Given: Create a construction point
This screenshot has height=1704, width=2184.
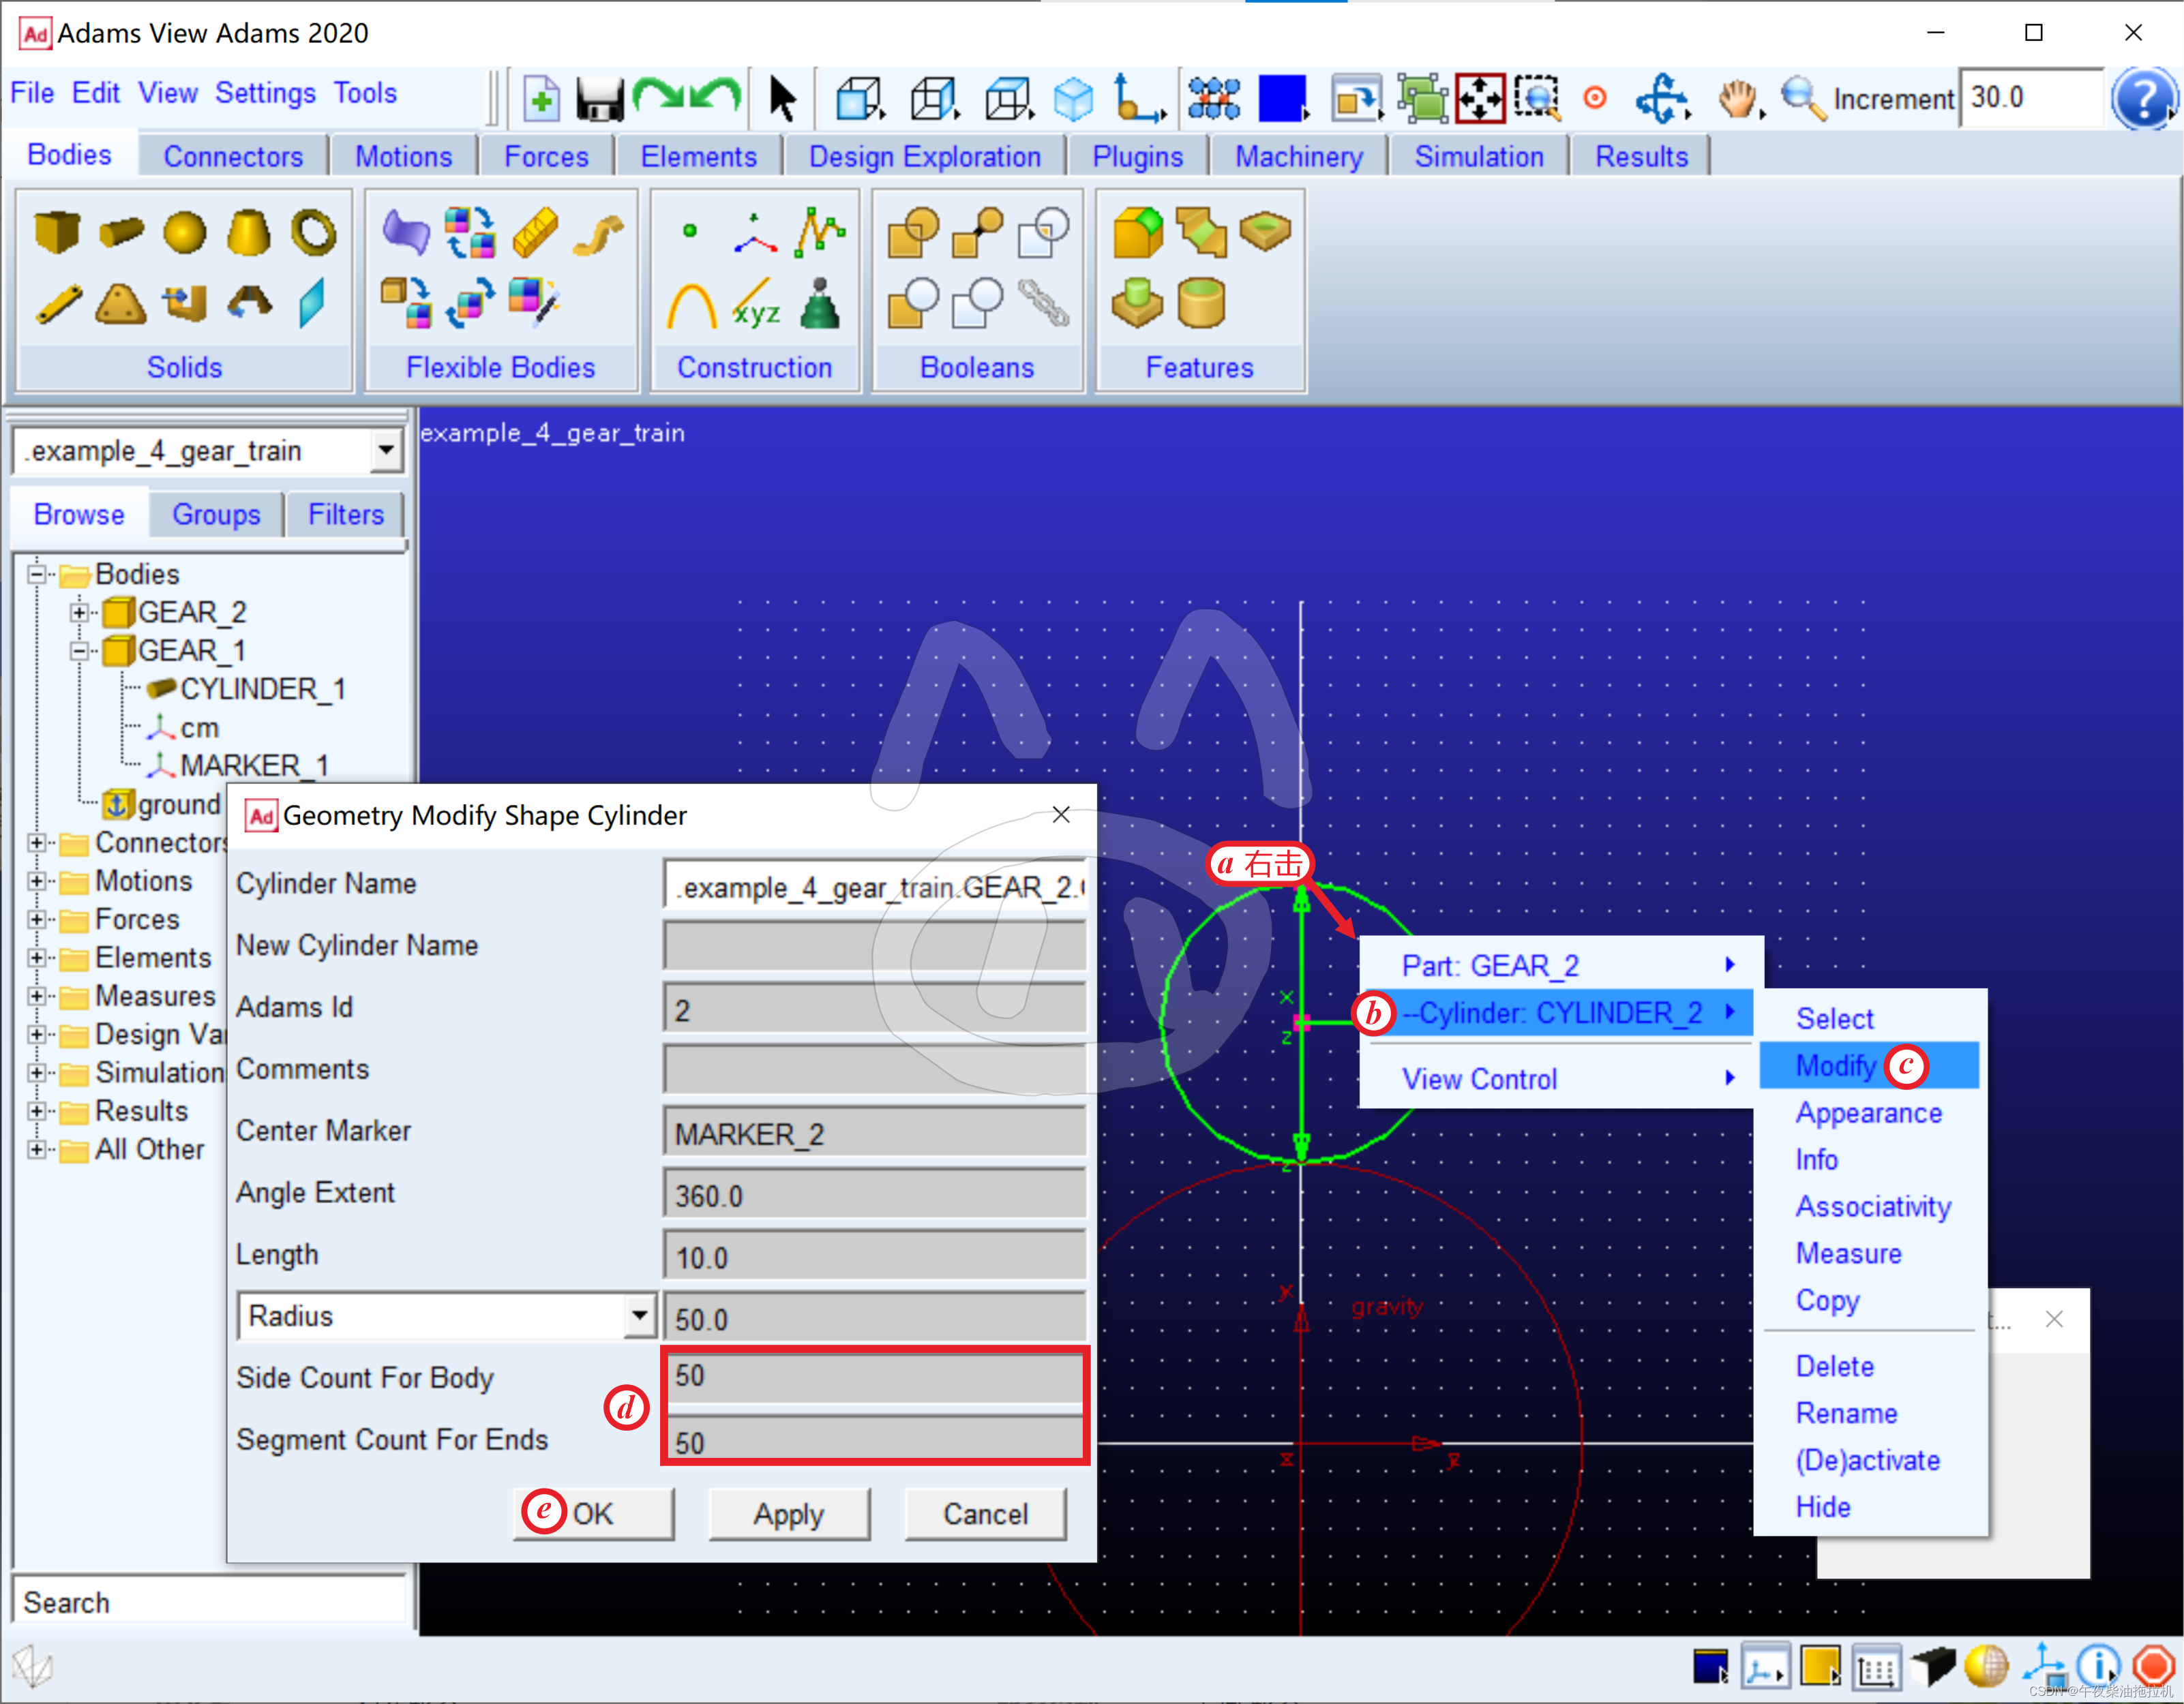Looking at the screenshot, I should [689, 231].
